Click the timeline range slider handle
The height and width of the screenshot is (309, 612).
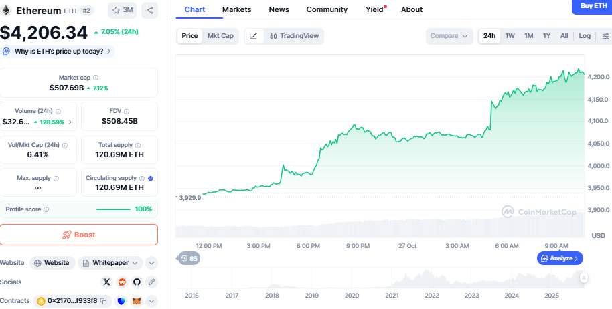(x=584, y=277)
